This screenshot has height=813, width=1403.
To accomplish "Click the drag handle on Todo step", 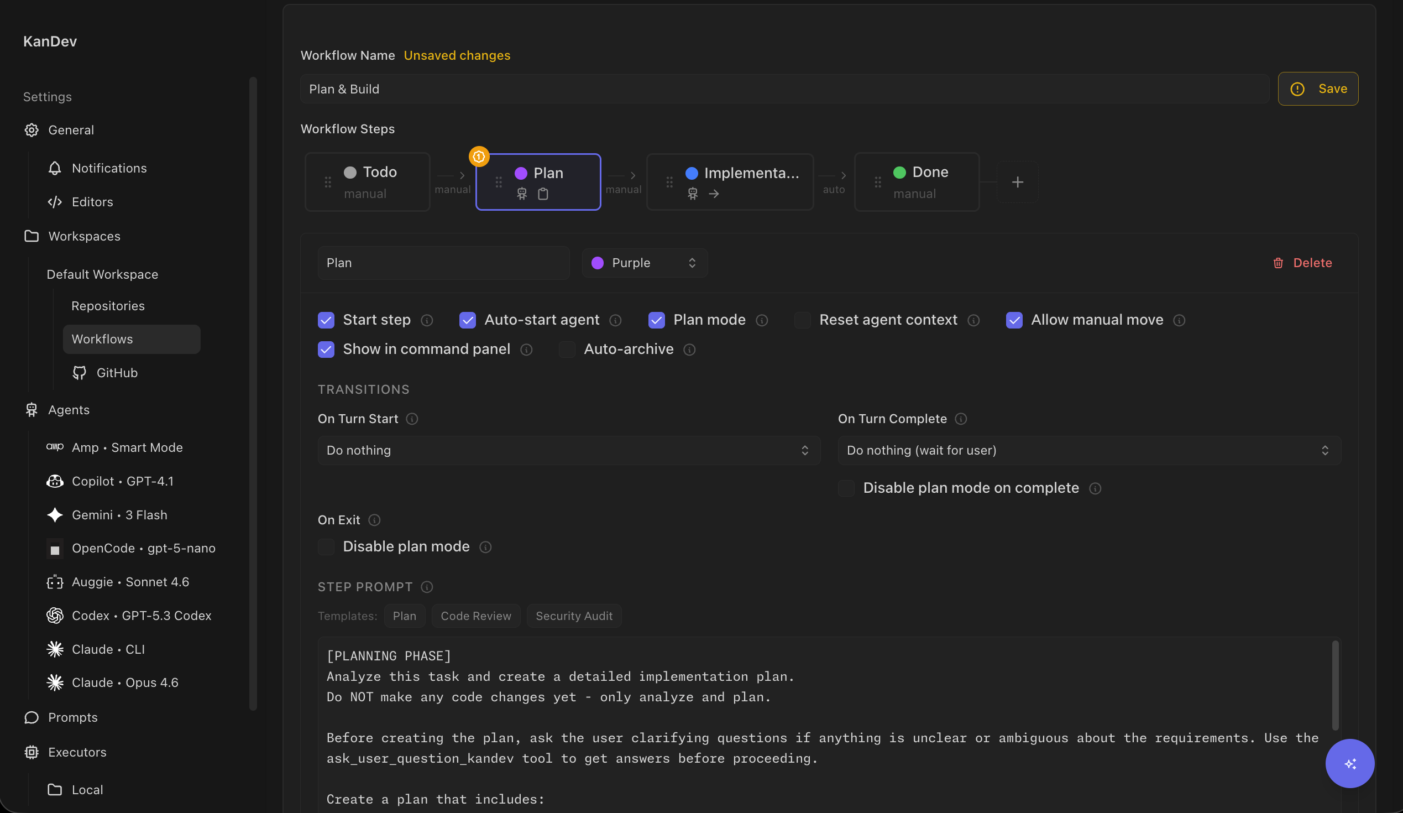I will click(x=328, y=182).
